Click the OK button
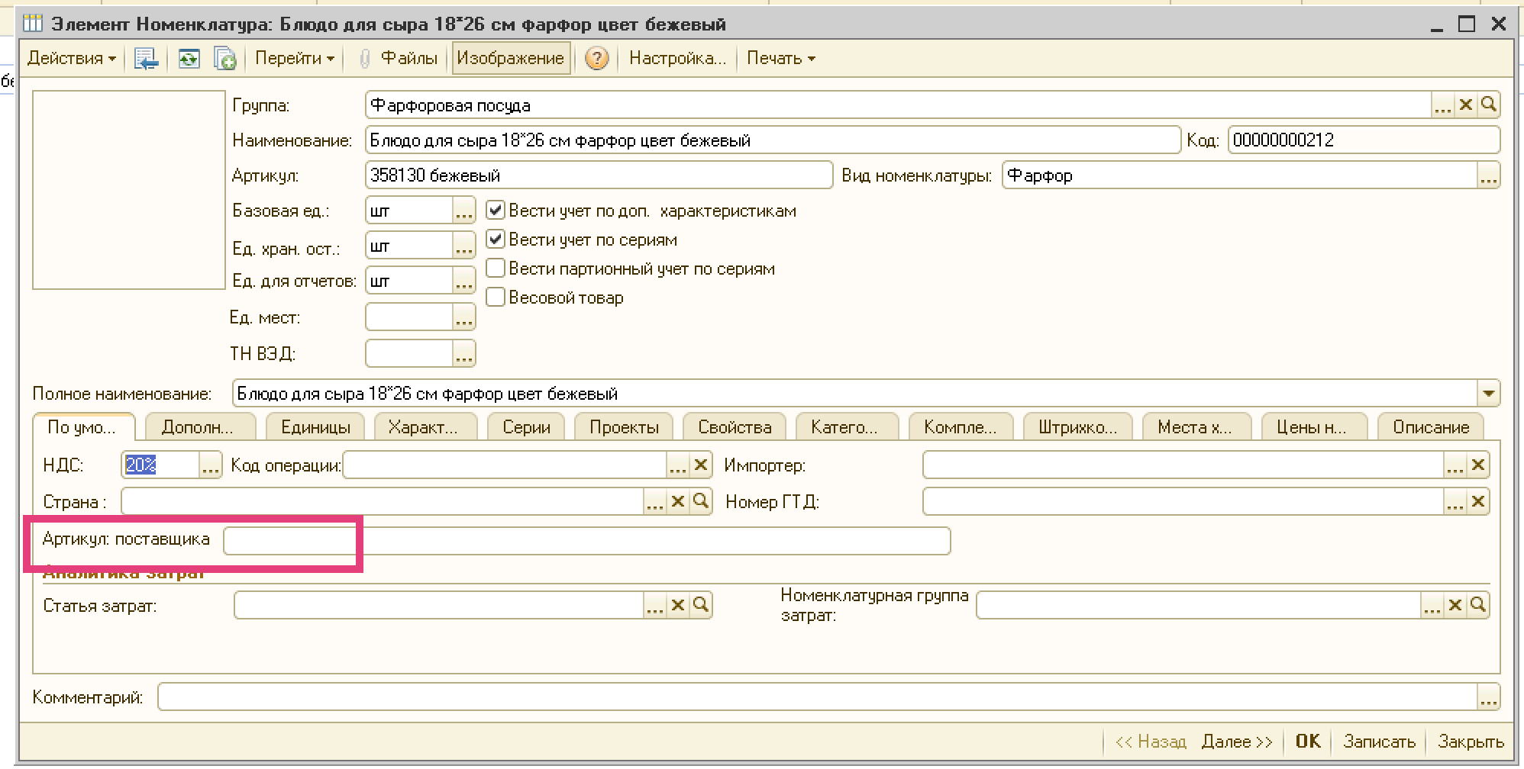1524x769 pixels. tap(1307, 741)
